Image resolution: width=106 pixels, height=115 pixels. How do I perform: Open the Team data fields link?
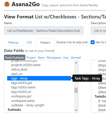41,58
